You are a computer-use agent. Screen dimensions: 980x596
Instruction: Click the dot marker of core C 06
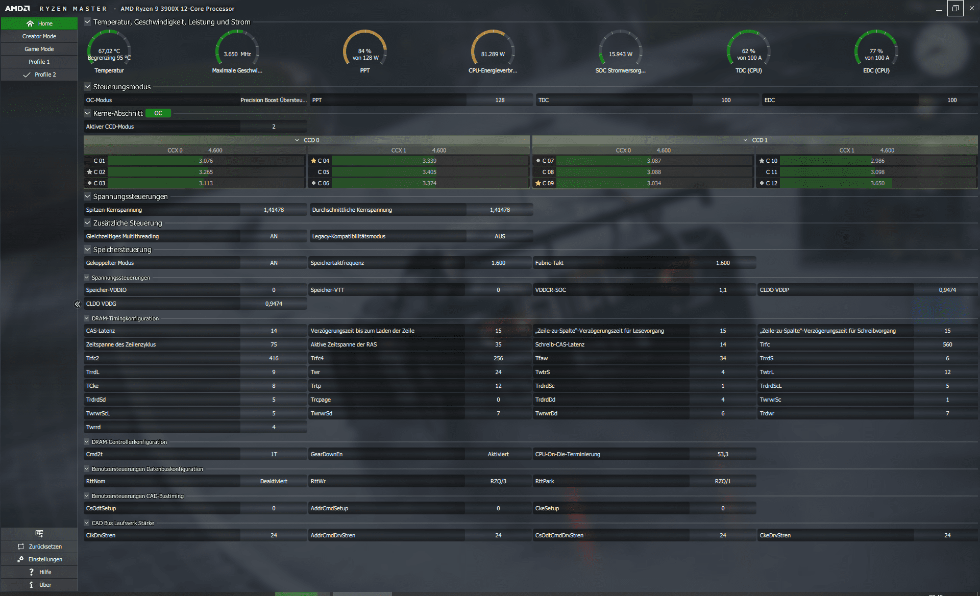tap(314, 183)
